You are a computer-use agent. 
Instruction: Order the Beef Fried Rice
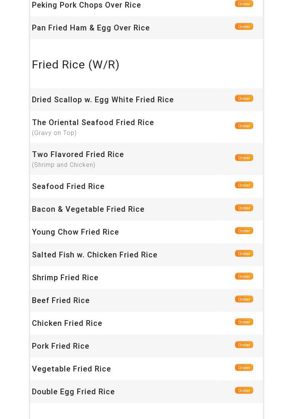click(x=244, y=299)
